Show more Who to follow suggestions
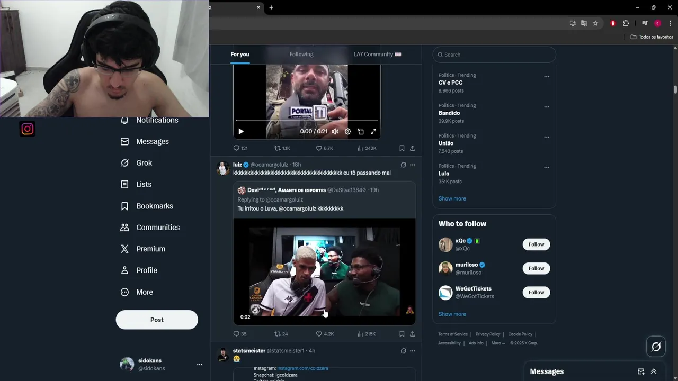Viewport: 678px width, 381px height. pyautogui.click(x=452, y=314)
